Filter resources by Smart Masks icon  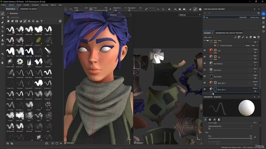[17, 21]
